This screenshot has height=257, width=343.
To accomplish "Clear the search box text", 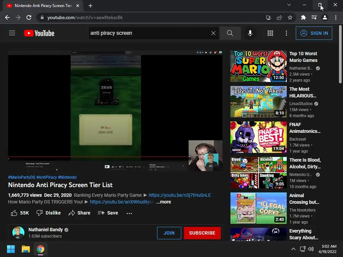I will 213,33.
